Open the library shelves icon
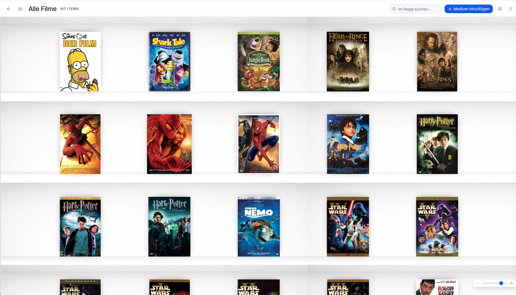The image size is (516, 295). tap(21, 9)
